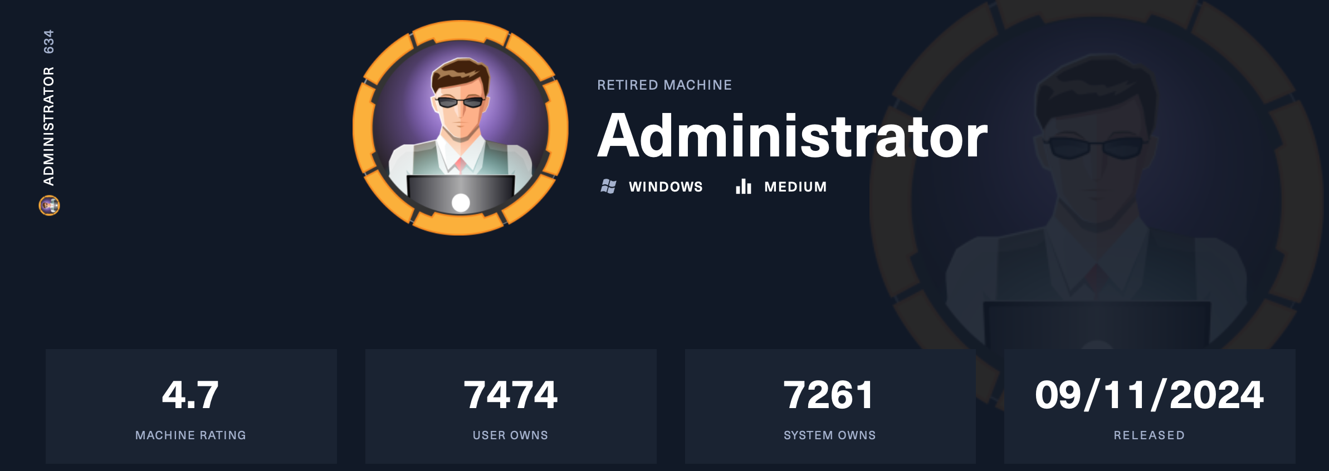This screenshot has height=471, width=1329.
Task: Click the small avatar in sidebar
Action: click(x=49, y=205)
